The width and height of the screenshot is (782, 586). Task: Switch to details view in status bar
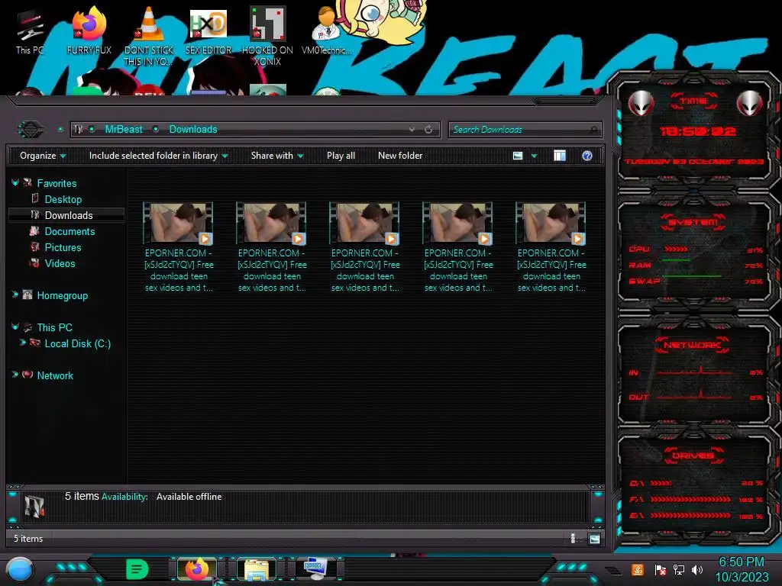point(573,538)
